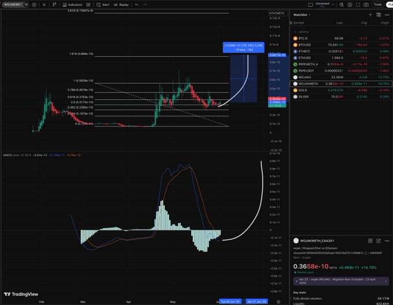Open the Unnamed layout dropdown arrow
The height and width of the screenshot is (305, 393).
pos(333,5)
